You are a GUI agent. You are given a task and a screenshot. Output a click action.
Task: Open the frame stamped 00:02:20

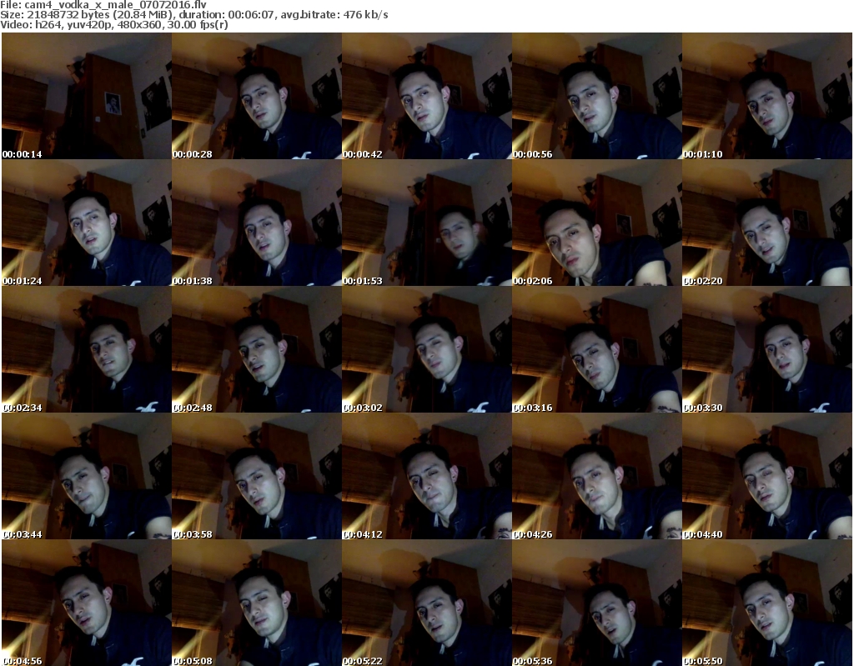pos(767,223)
